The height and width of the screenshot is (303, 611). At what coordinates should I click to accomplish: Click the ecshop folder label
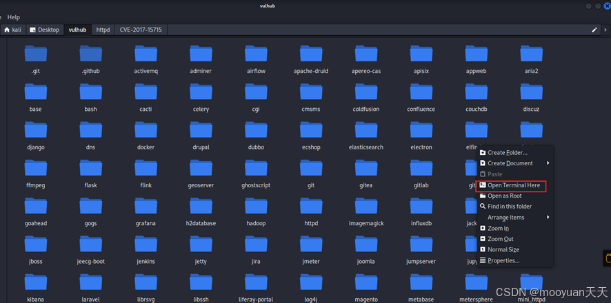point(311,147)
